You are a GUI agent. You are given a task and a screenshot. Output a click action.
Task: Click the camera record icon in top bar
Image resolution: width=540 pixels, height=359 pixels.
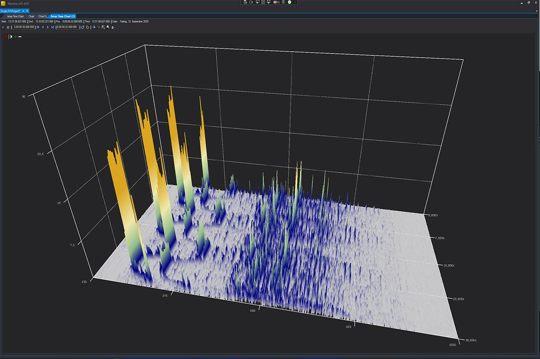pyautogui.click(x=251, y=2)
